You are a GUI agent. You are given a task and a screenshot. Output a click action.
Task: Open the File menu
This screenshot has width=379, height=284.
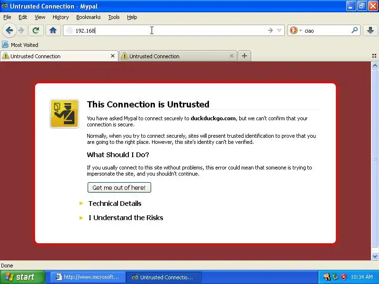7,17
